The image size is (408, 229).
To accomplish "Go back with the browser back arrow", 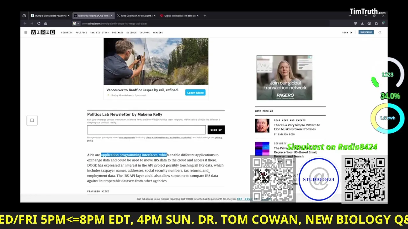I will [25, 24].
